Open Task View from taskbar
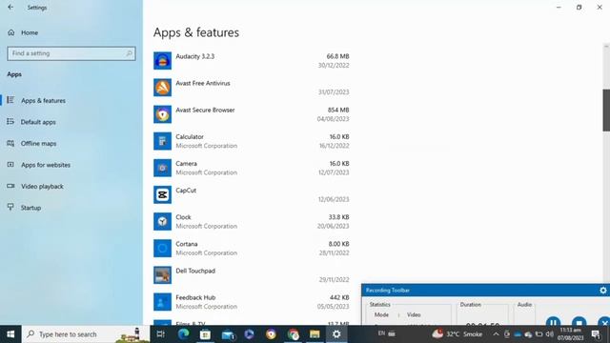Image resolution: width=610 pixels, height=343 pixels. point(161,334)
